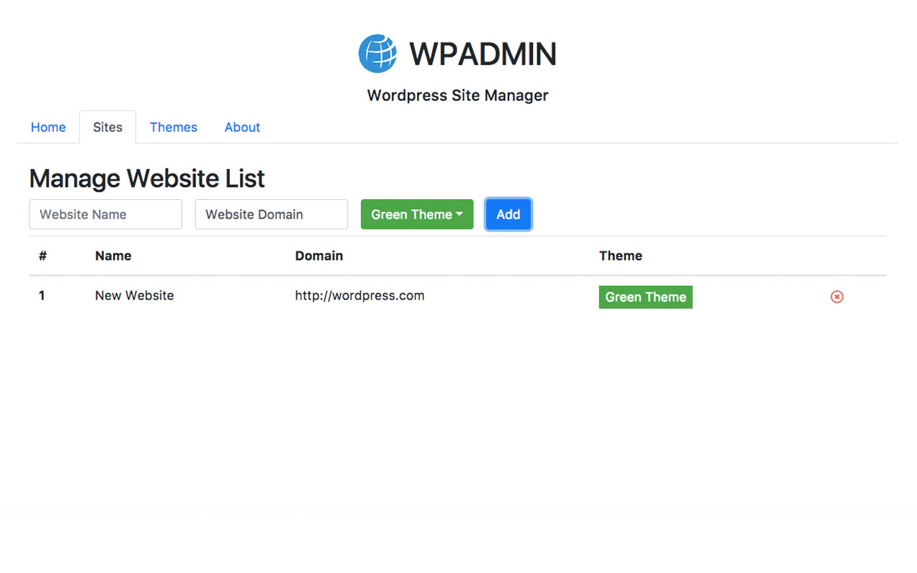Screen dimensions: 917x573
Task: Click the 'Wordpress Site Manager' subtitle
Action: coord(458,95)
